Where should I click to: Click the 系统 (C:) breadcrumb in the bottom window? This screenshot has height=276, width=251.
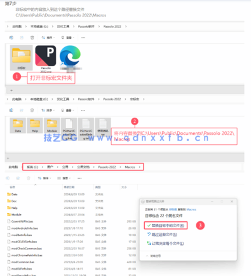tap(32, 167)
